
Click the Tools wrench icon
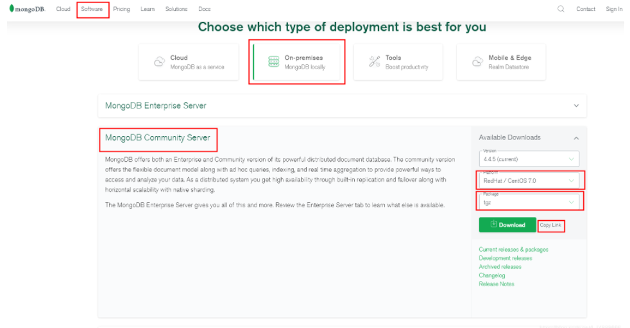(x=375, y=62)
